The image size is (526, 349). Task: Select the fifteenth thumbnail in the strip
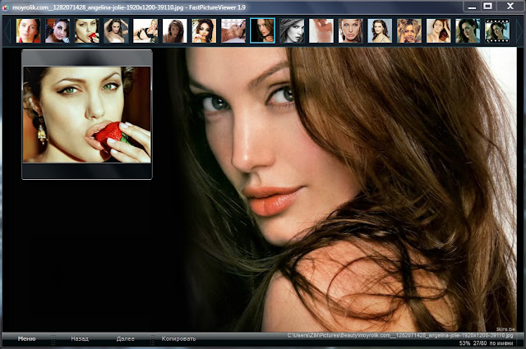438,30
